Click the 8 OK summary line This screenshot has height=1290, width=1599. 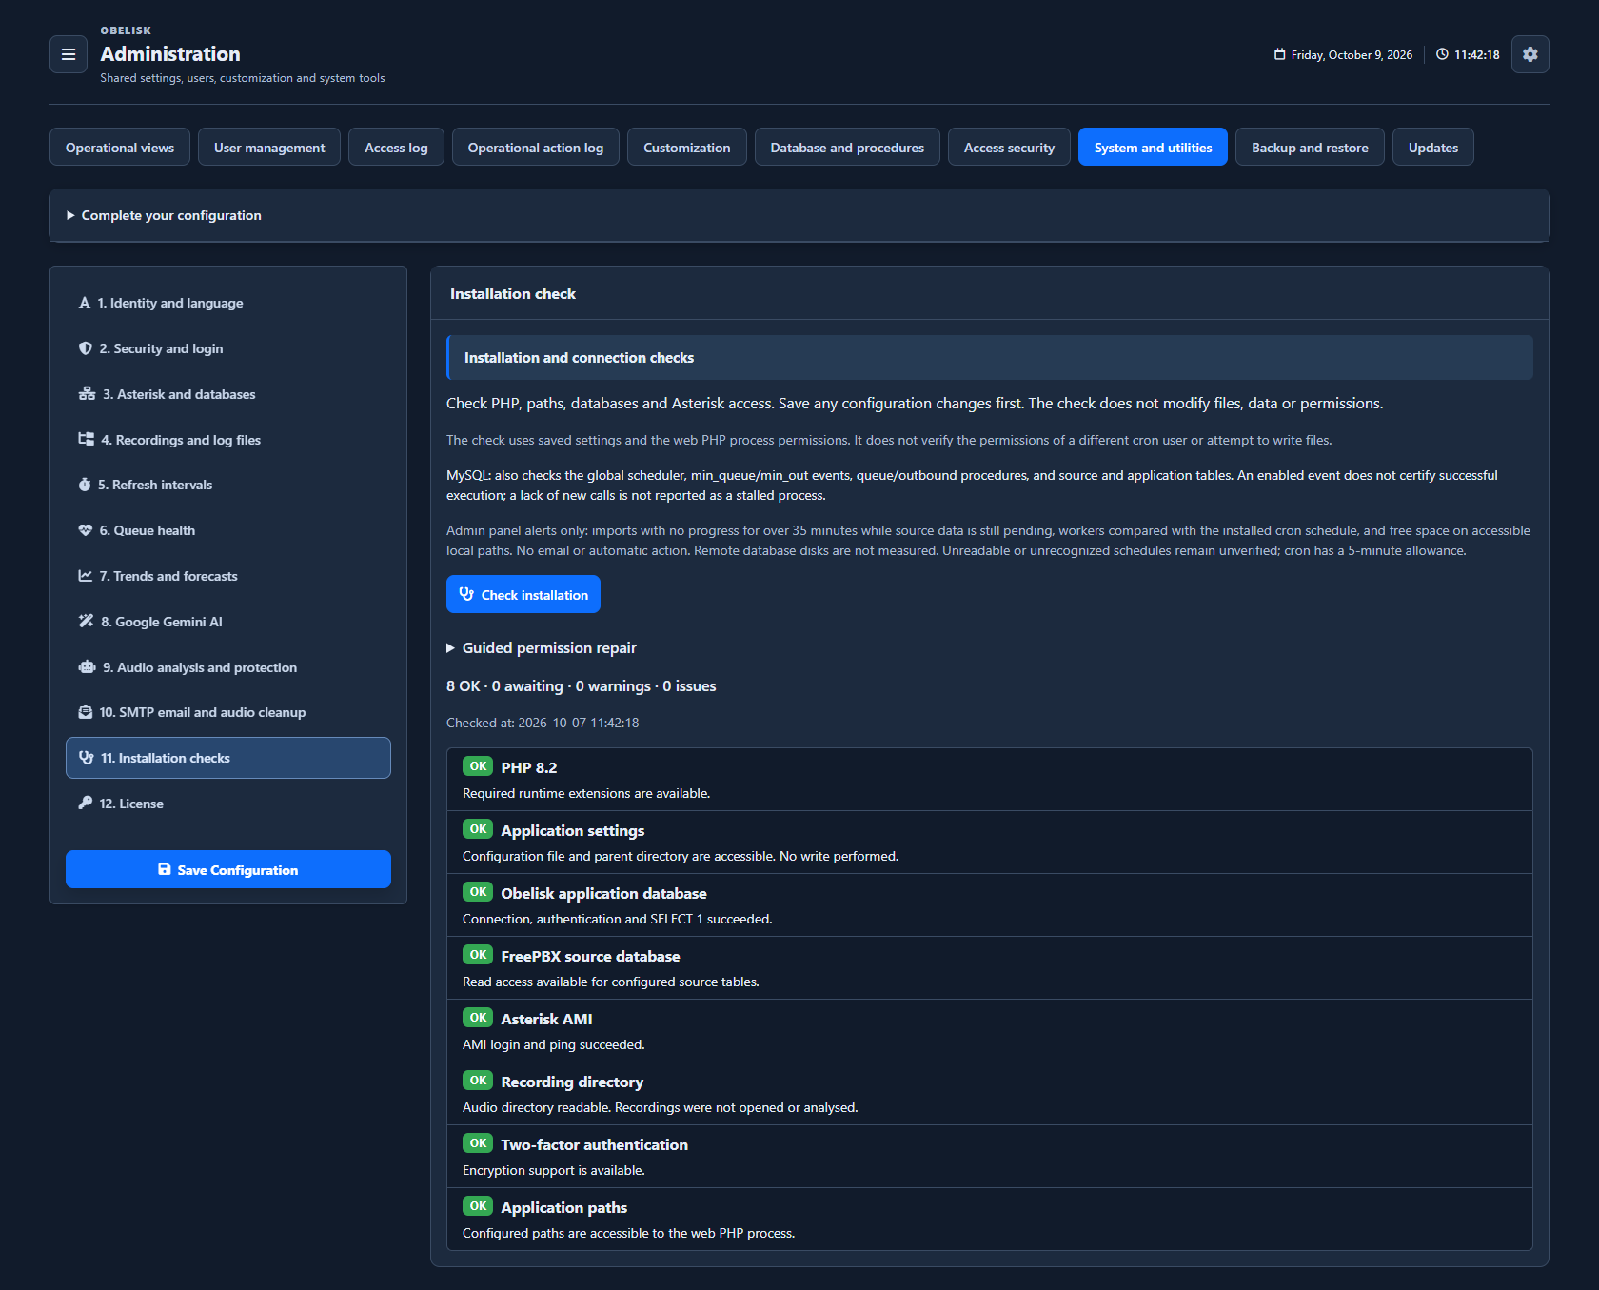[581, 685]
